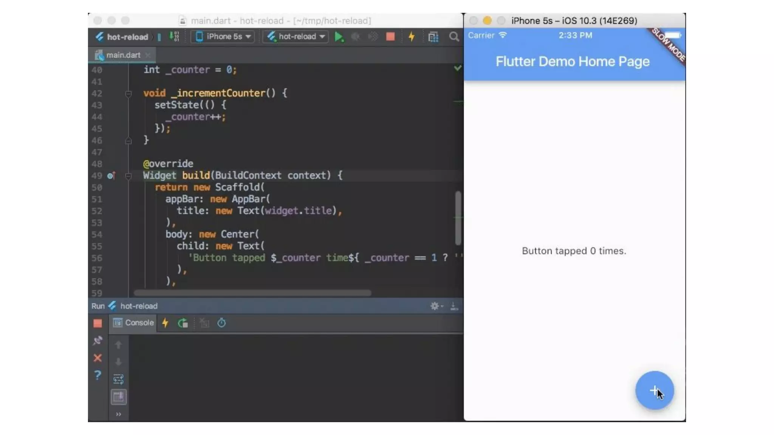Toggle scroll-to-end button in console sidebar

coord(118,397)
